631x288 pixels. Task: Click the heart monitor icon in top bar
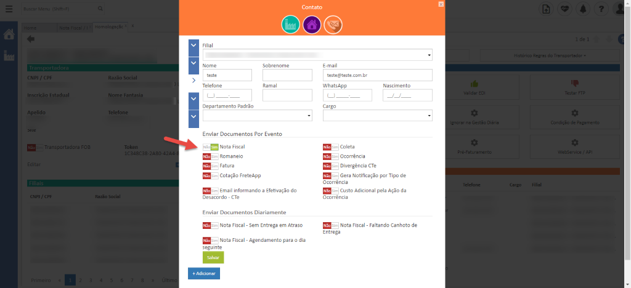click(x=564, y=9)
